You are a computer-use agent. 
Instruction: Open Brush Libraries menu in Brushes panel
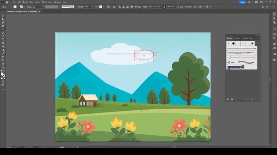228,99
